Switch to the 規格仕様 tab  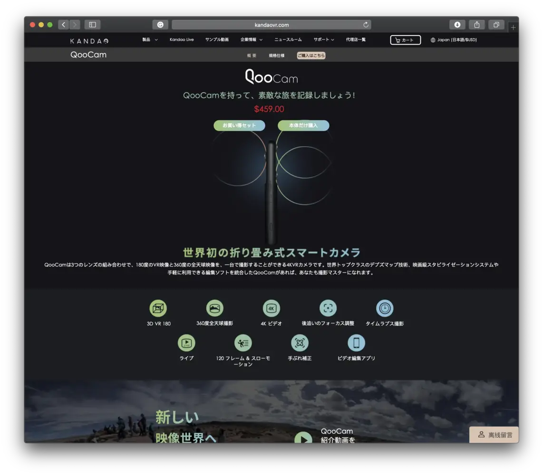pyautogui.click(x=276, y=56)
